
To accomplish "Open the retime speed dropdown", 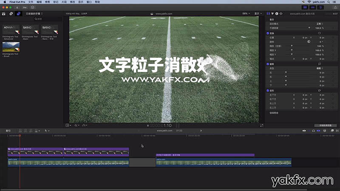I will [x=85, y=125].
